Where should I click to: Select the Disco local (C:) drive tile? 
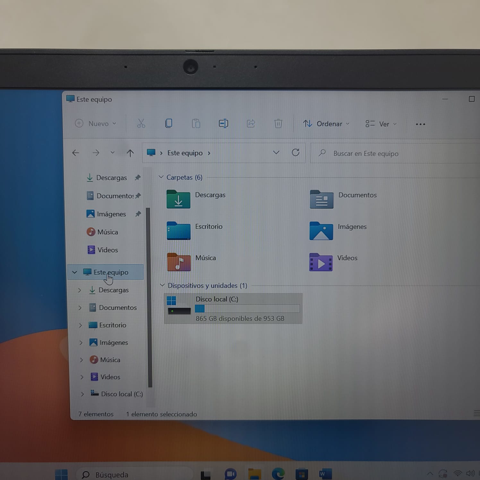(233, 308)
